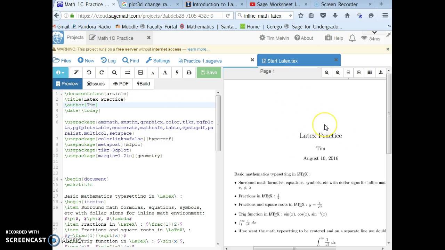Viewport: 445px width, 250px height.
Task: Create a New file
Action: 86,60
